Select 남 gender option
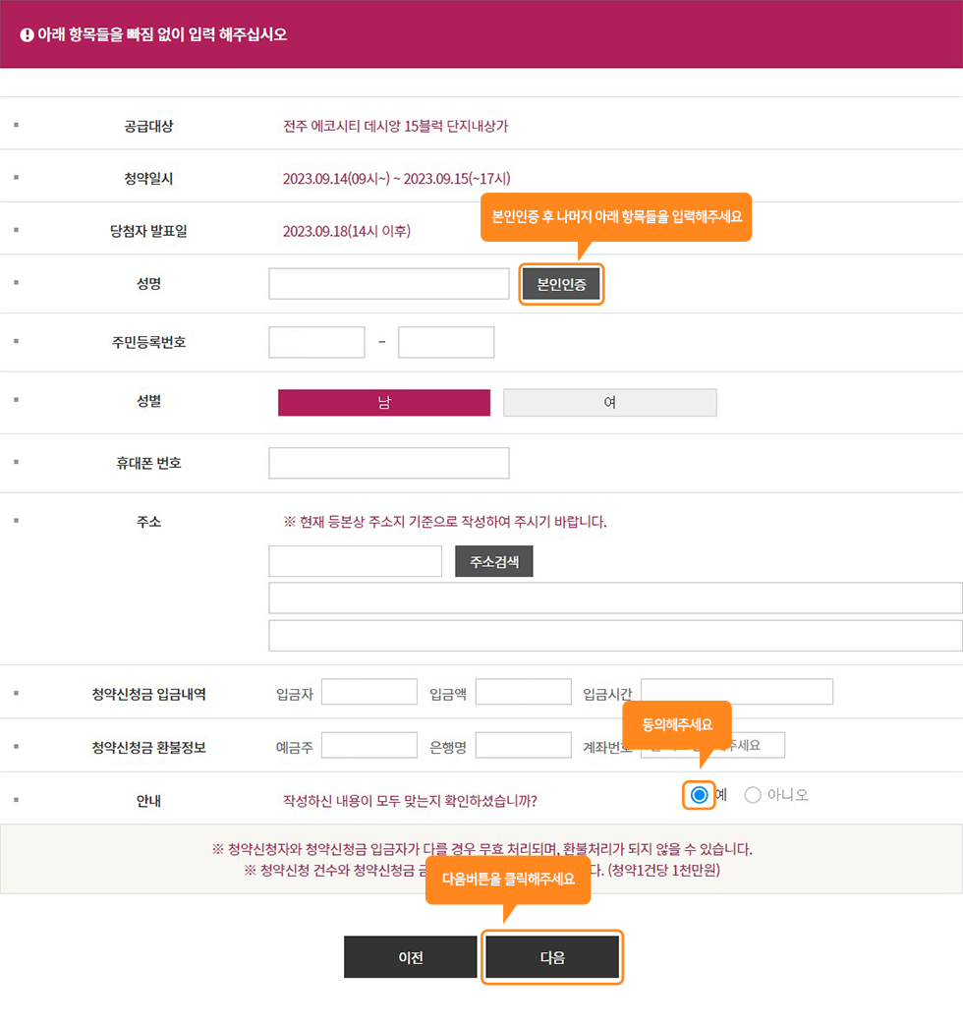The height and width of the screenshot is (1026, 963). [384, 403]
